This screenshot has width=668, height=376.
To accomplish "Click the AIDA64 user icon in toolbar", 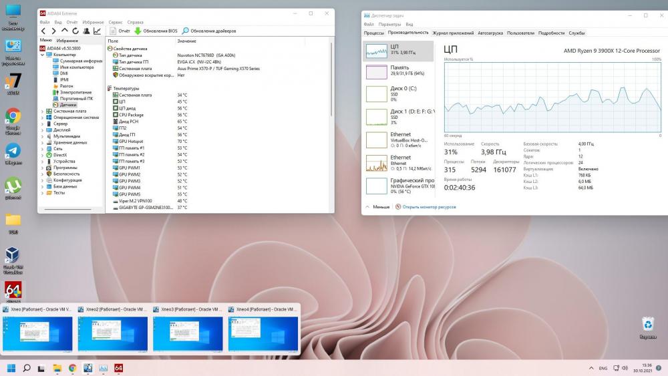I will click(86, 31).
